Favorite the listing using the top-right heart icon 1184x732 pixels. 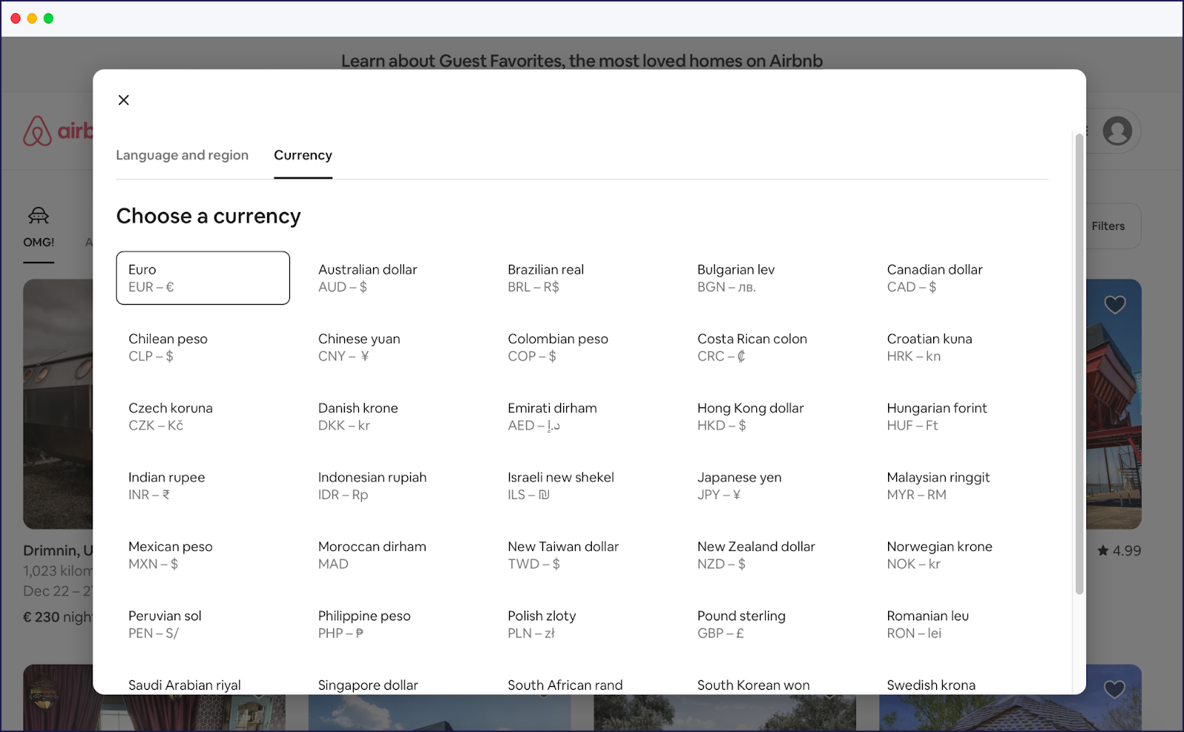tap(1115, 304)
